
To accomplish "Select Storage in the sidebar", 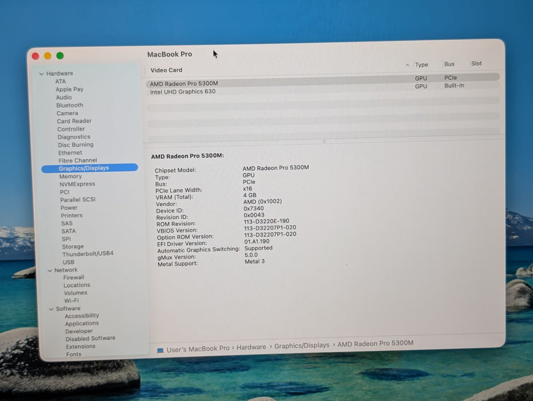I will [x=73, y=247].
